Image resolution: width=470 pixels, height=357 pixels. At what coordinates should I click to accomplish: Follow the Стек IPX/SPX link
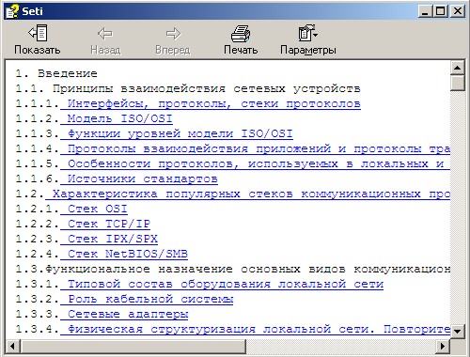109,239
